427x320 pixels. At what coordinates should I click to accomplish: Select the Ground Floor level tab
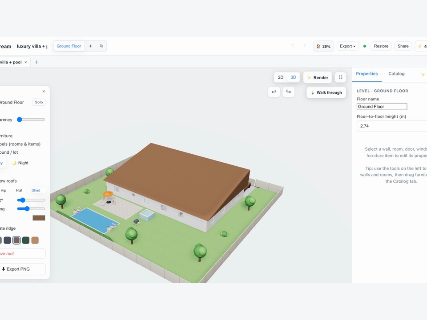pyautogui.click(x=68, y=46)
